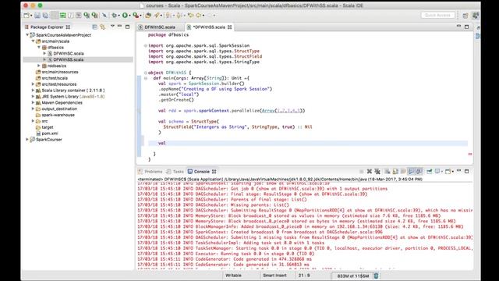Screen dimensions: 499x281
Task: Toggle Pin Console in the Console toolbar
Action: 430,172
